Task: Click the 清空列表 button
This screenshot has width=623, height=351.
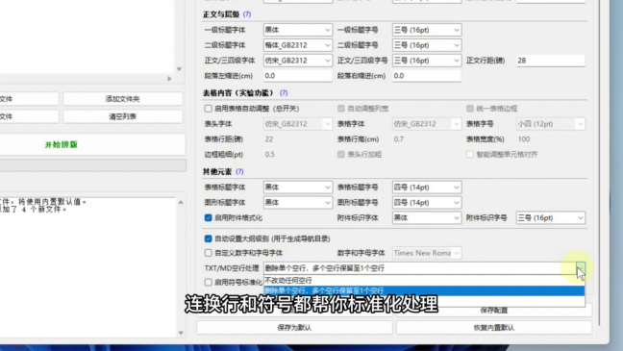Action: click(123, 116)
